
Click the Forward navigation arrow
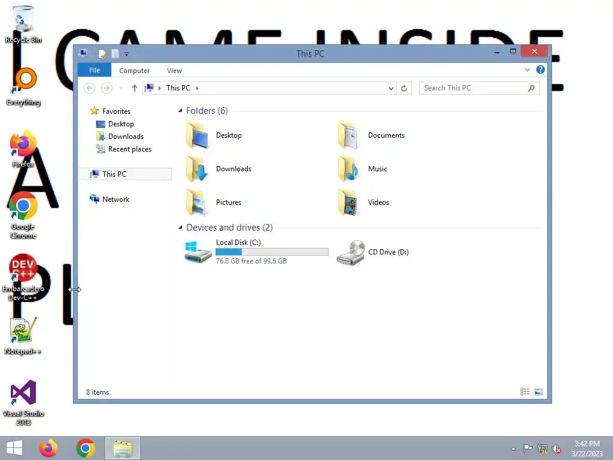[x=107, y=88]
